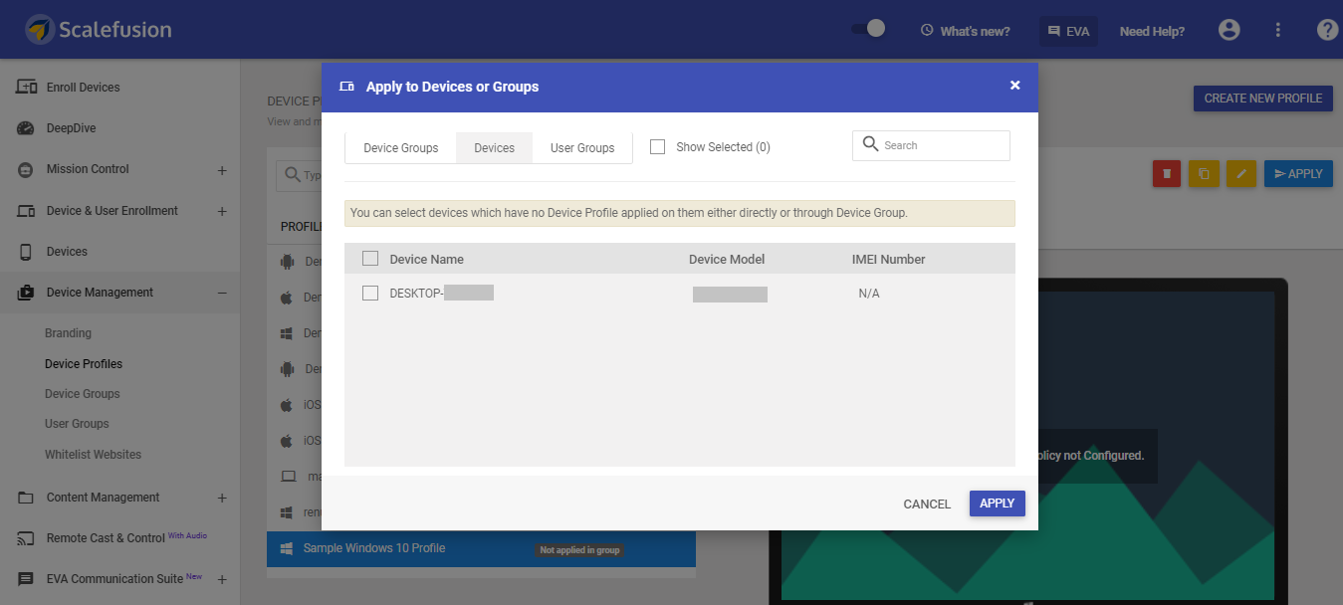Image resolution: width=1343 pixels, height=605 pixels.
Task: Open the profile edit pencil icon
Action: pos(1241,173)
